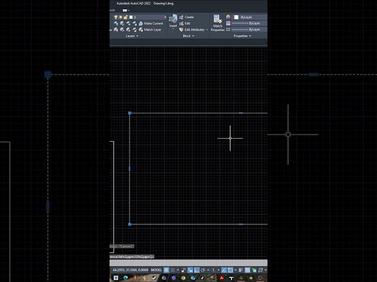Click the left edge midpoint grip
The width and height of the screenshot is (377, 282).
coord(130,169)
